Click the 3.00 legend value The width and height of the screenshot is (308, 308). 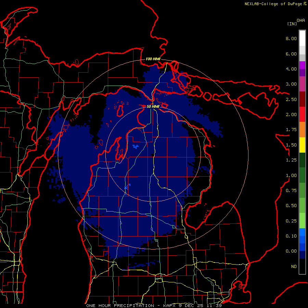[x=291, y=84]
